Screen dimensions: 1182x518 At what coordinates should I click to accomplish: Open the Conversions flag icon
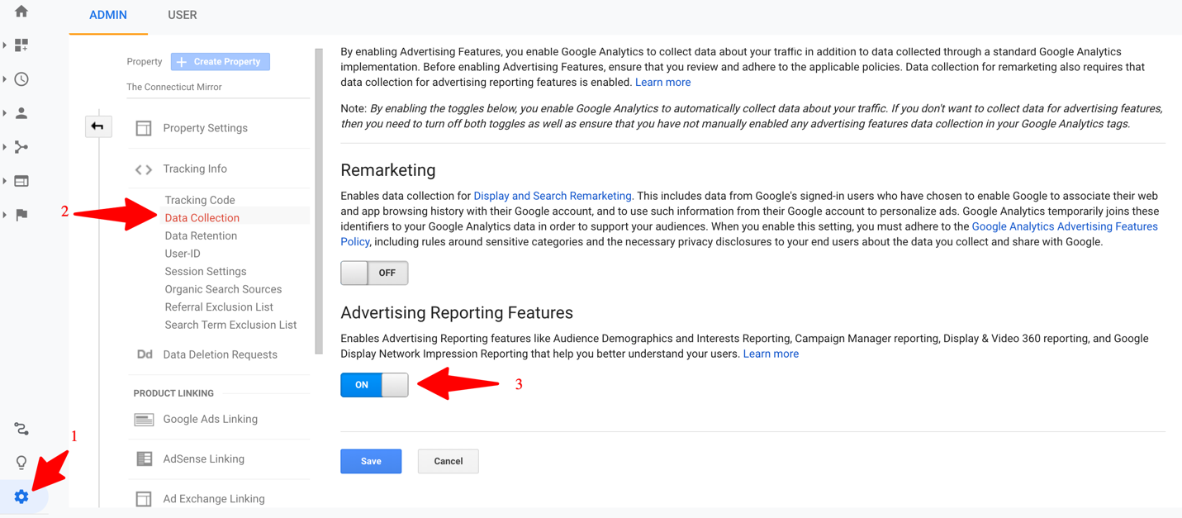pyautogui.click(x=21, y=215)
